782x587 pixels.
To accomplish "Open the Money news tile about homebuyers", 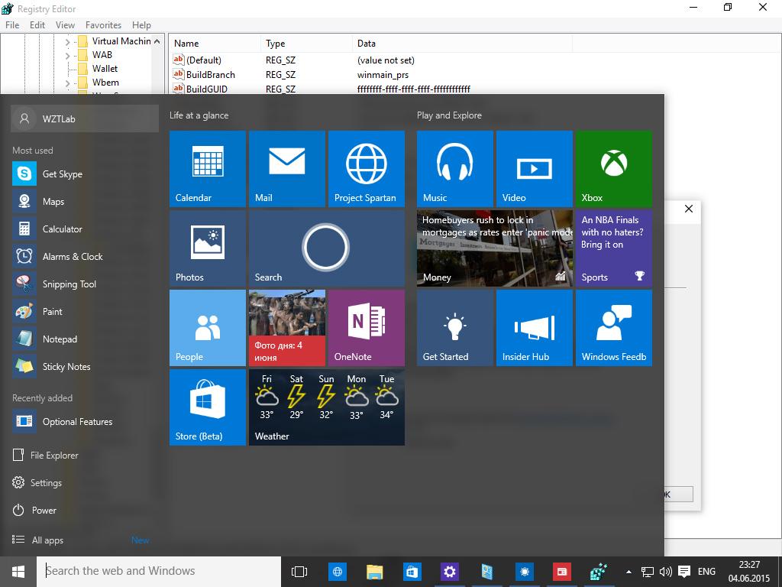I will click(x=495, y=248).
